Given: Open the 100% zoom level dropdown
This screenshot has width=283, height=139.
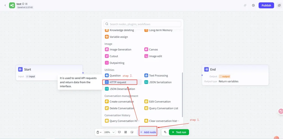Looking at the screenshot, I should [x=109, y=132].
